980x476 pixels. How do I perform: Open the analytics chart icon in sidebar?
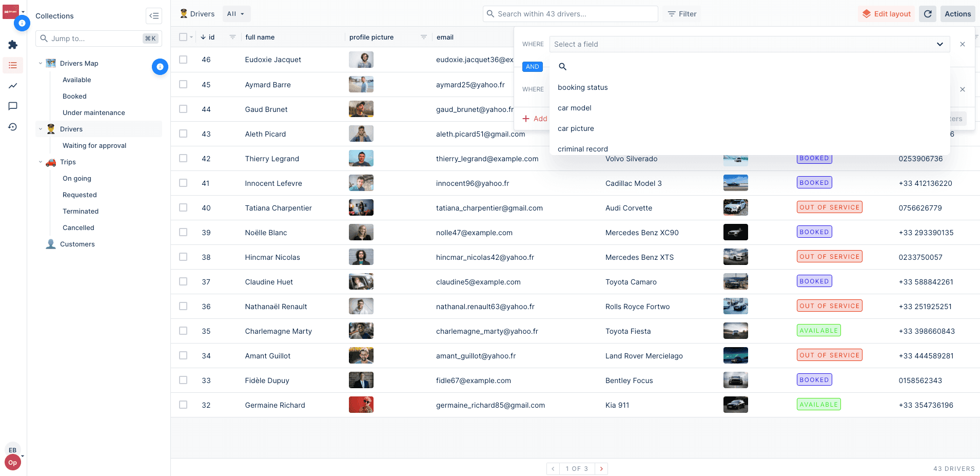click(x=13, y=86)
